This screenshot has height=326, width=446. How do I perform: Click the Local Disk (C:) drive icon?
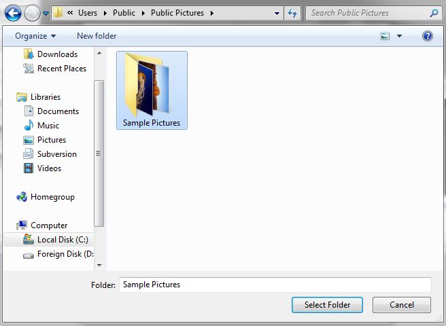29,239
